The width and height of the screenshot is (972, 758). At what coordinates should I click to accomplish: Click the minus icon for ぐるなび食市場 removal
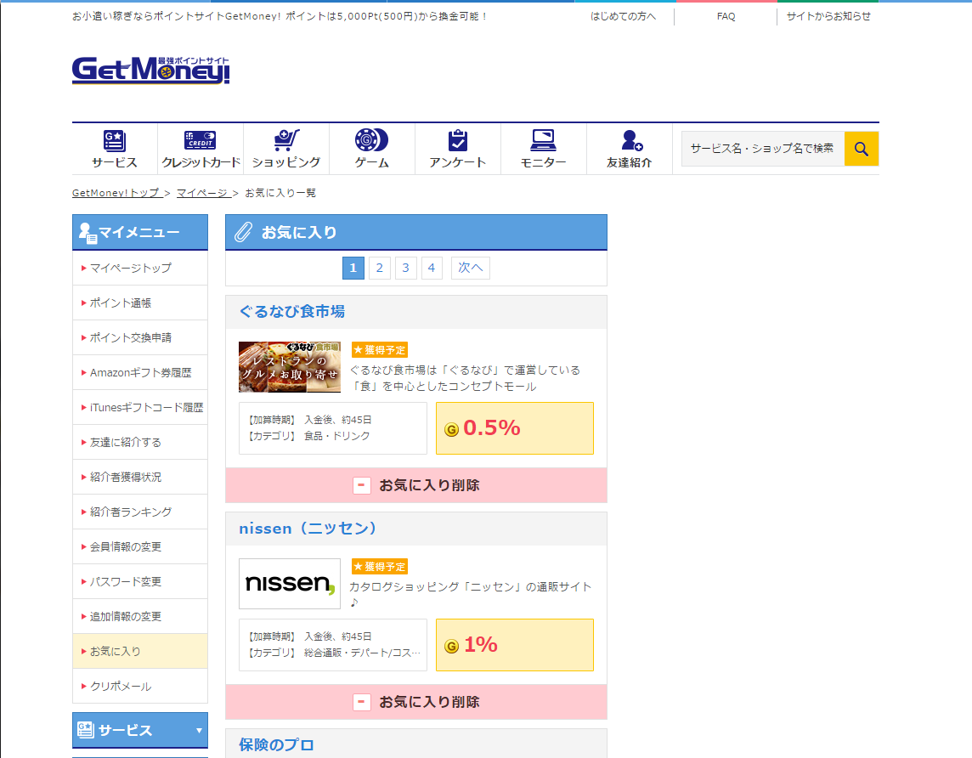(361, 485)
